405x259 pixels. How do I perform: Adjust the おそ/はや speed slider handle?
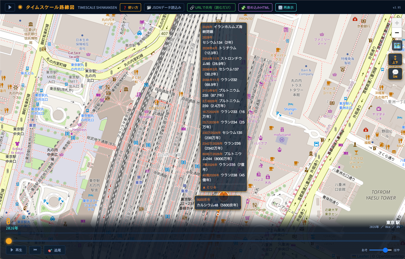pos(385,250)
